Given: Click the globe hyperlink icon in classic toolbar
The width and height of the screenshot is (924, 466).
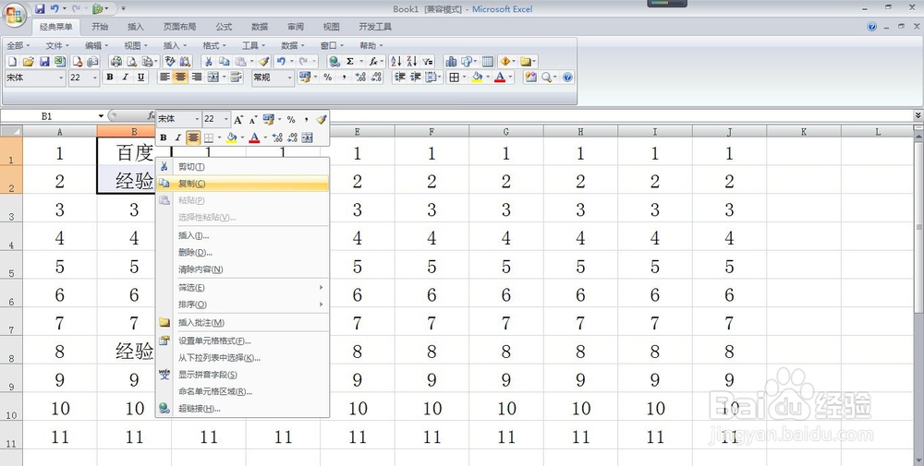Looking at the screenshot, I should [334, 61].
